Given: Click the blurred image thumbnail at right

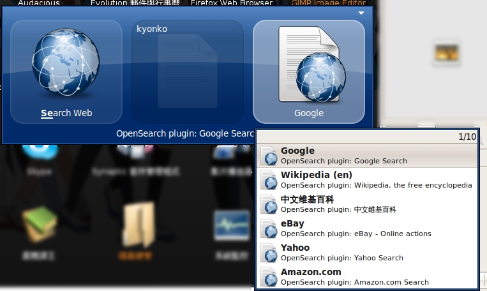Looking at the screenshot, I should coord(446,53).
